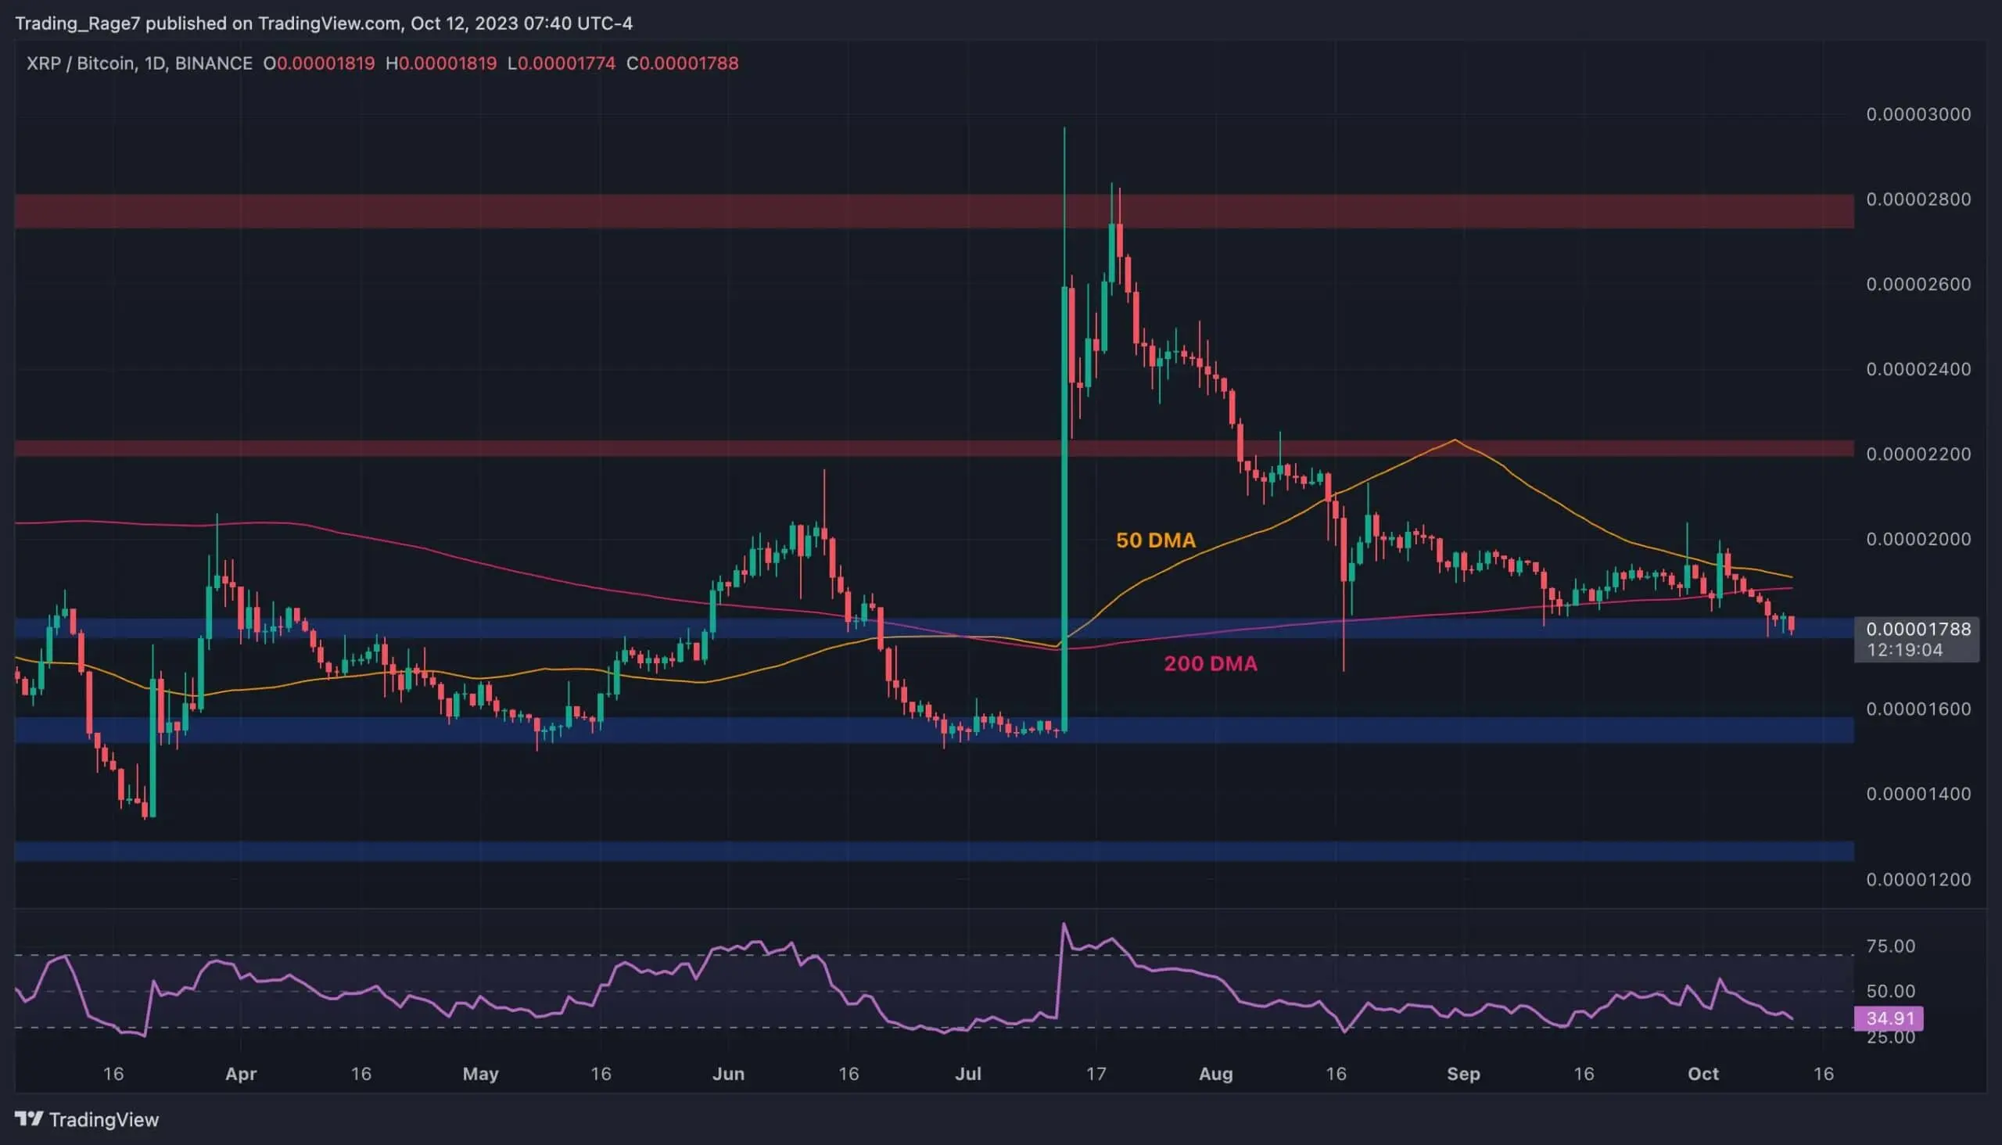Click the 200 DMA label on the chart

coord(1211,663)
